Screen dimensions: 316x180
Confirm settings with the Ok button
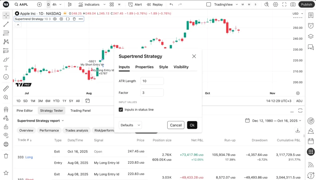[192, 125]
